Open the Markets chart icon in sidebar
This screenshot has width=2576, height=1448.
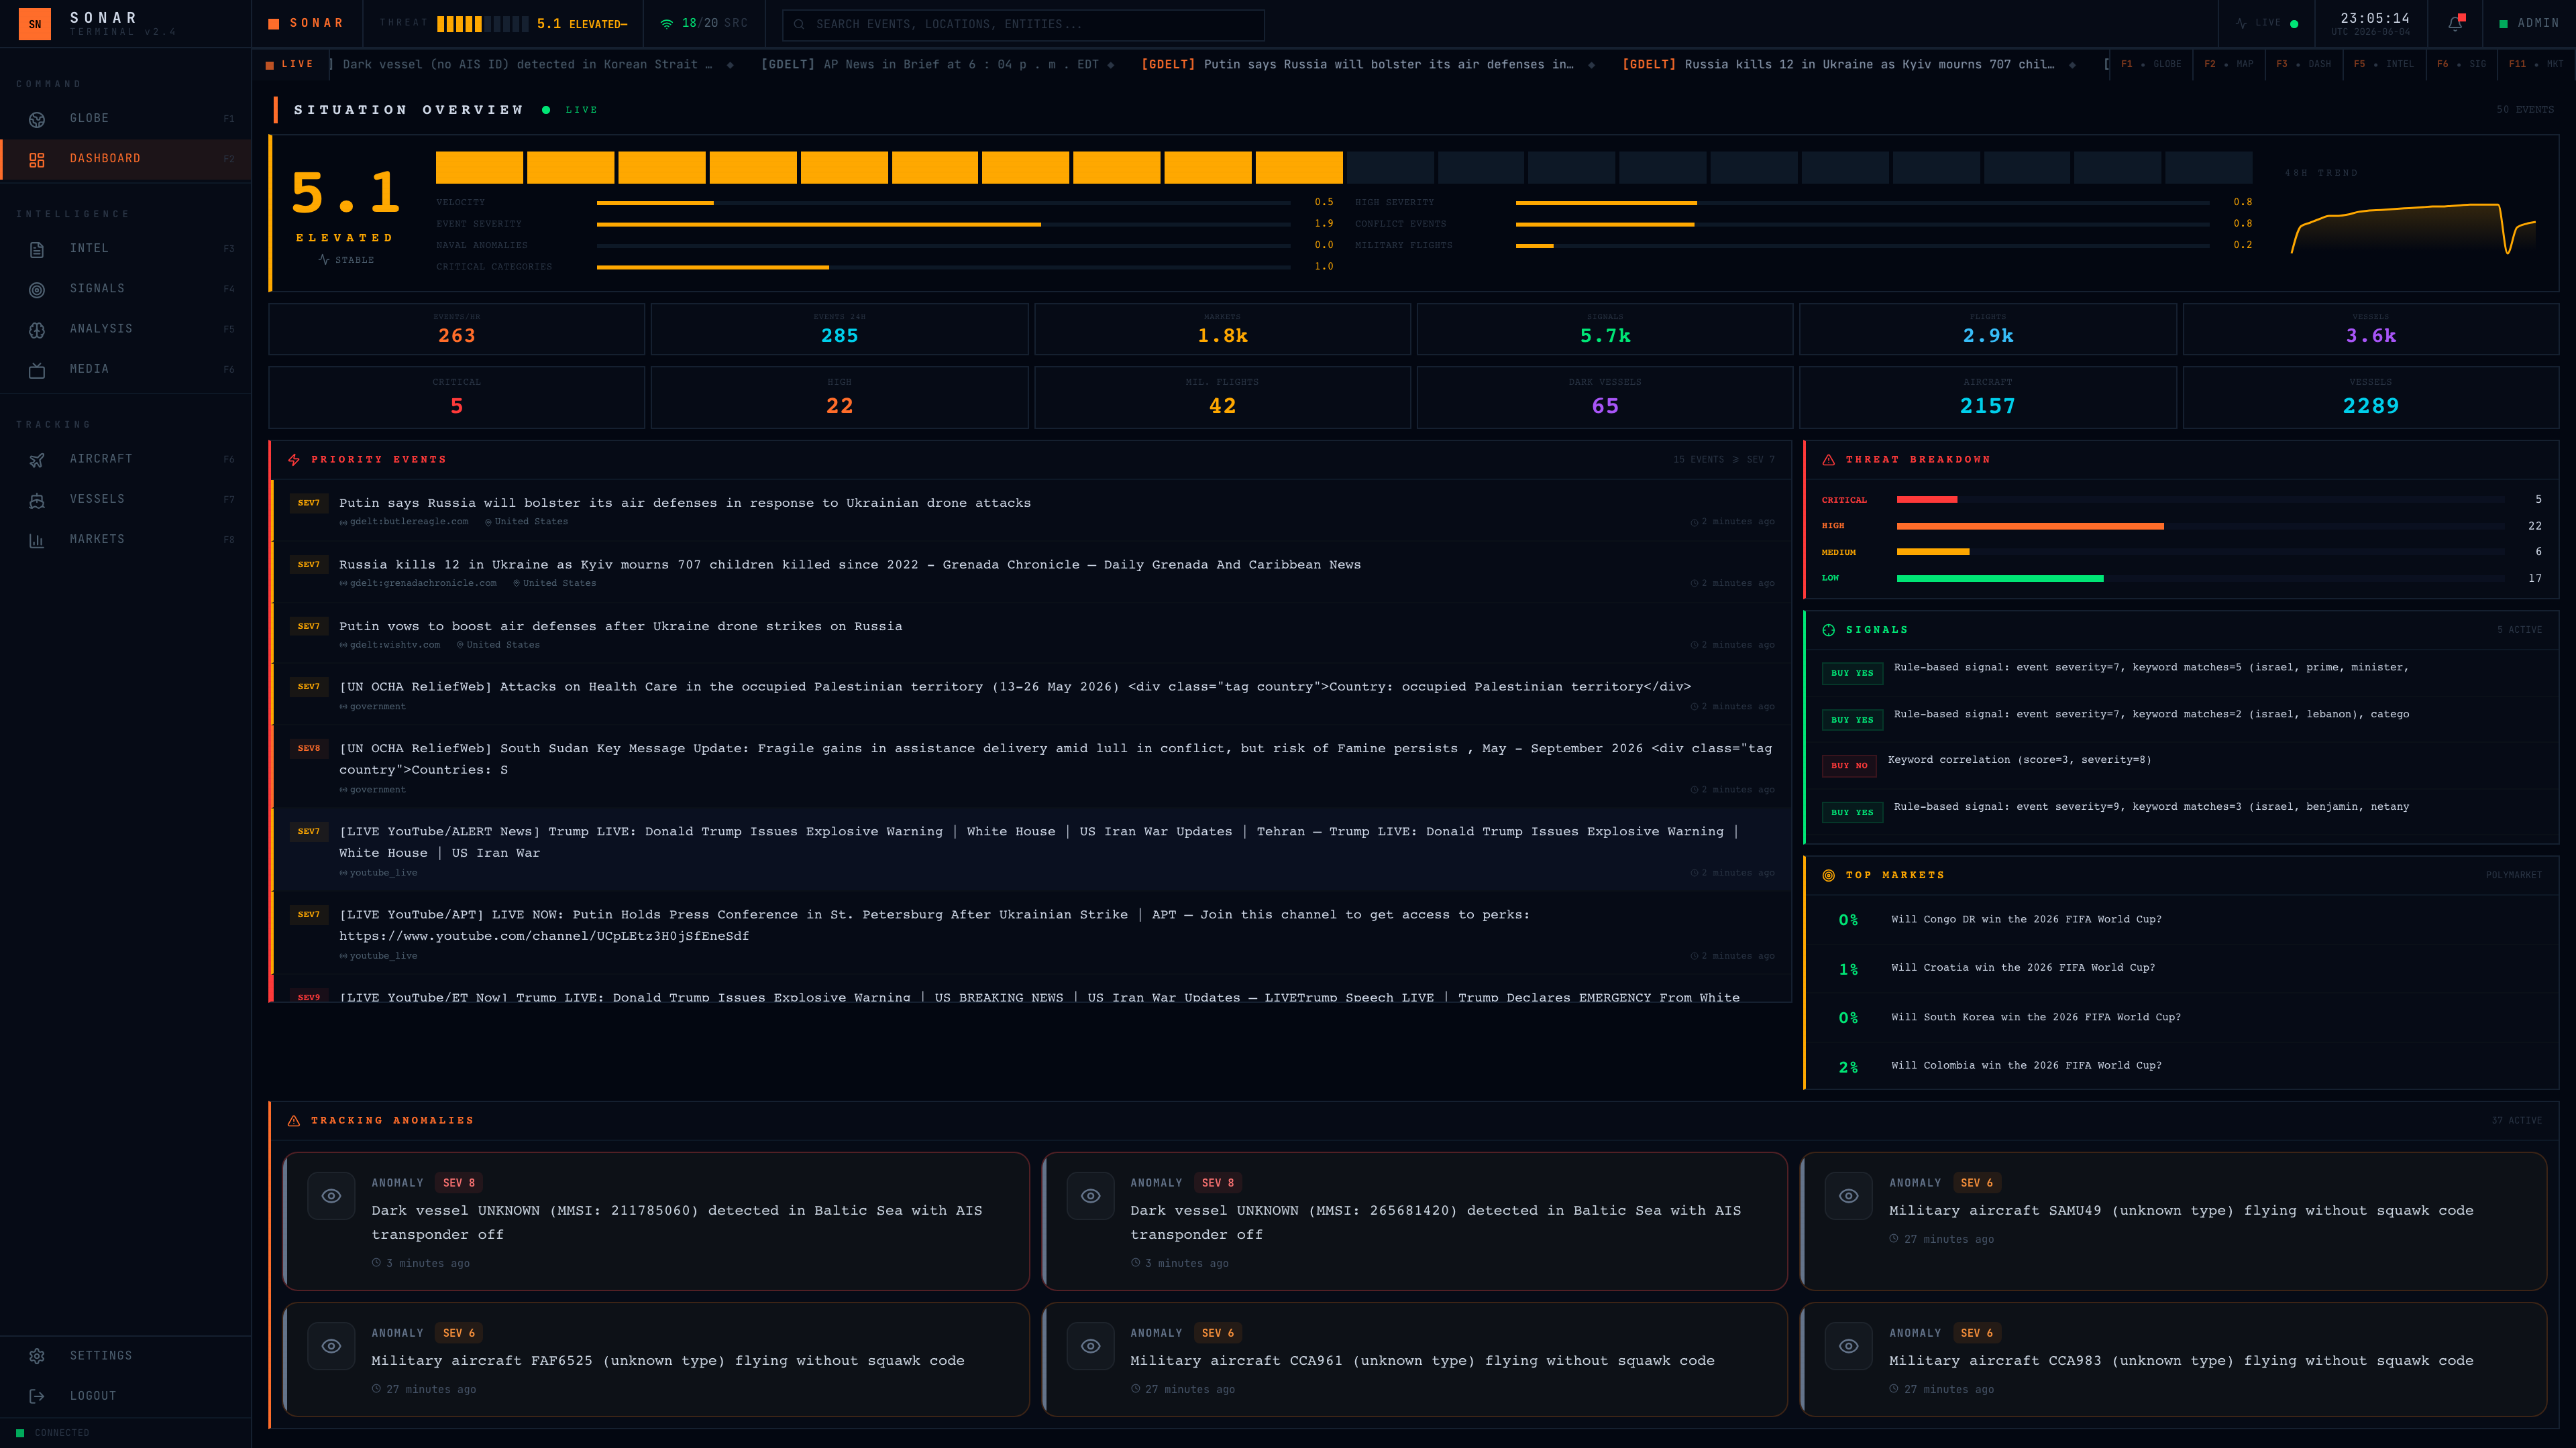coord(37,540)
